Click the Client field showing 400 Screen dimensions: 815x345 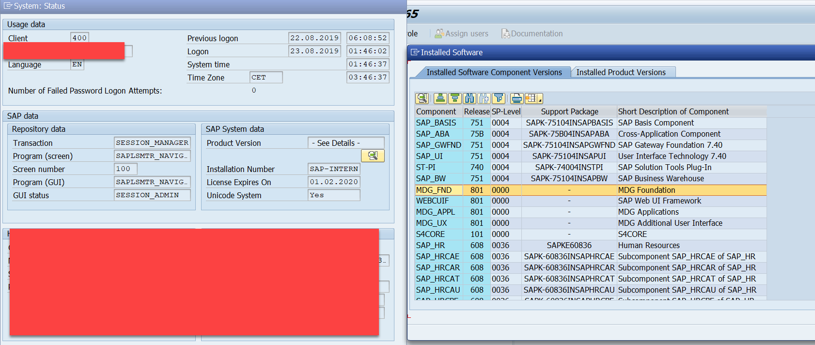pyautogui.click(x=80, y=38)
